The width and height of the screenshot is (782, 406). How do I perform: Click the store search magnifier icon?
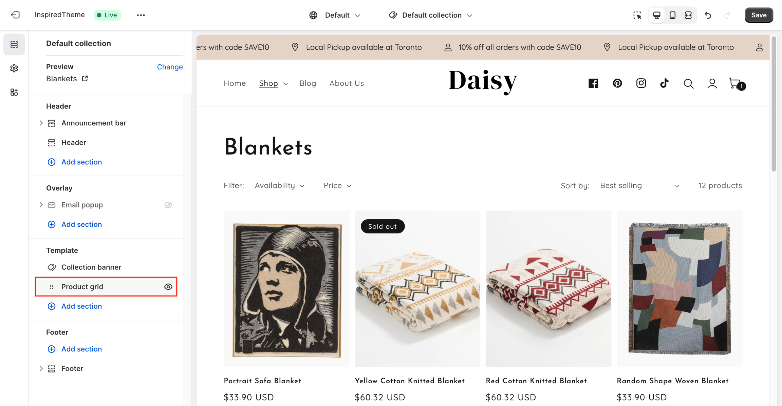coord(688,83)
